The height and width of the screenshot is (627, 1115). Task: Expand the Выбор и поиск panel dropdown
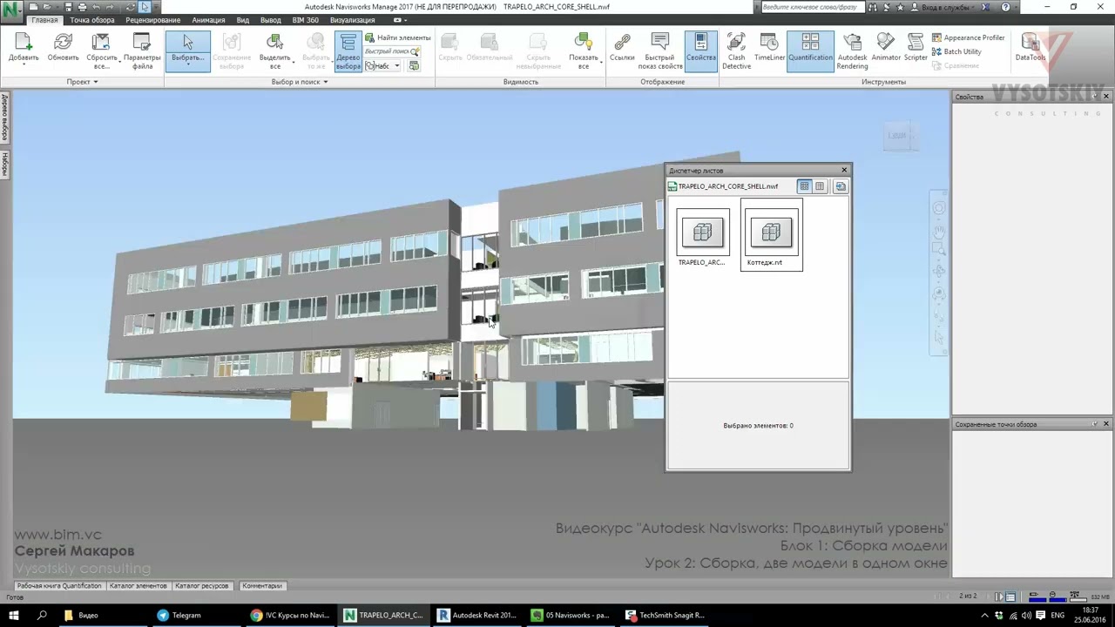pyautogui.click(x=326, y=82)
